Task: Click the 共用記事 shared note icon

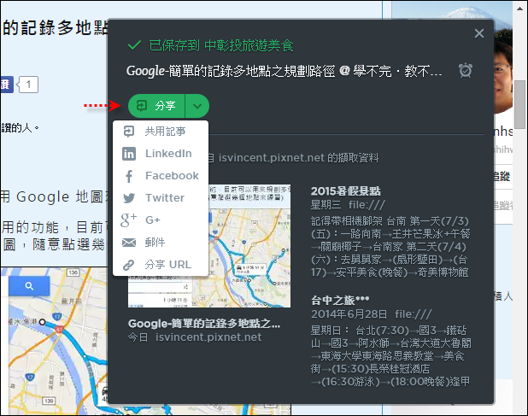Action: [129, 132]
